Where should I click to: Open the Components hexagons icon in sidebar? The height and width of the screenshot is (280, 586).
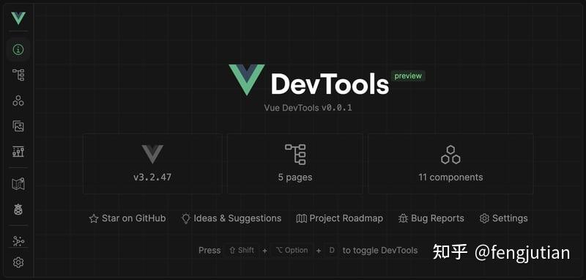click(18, 100)
